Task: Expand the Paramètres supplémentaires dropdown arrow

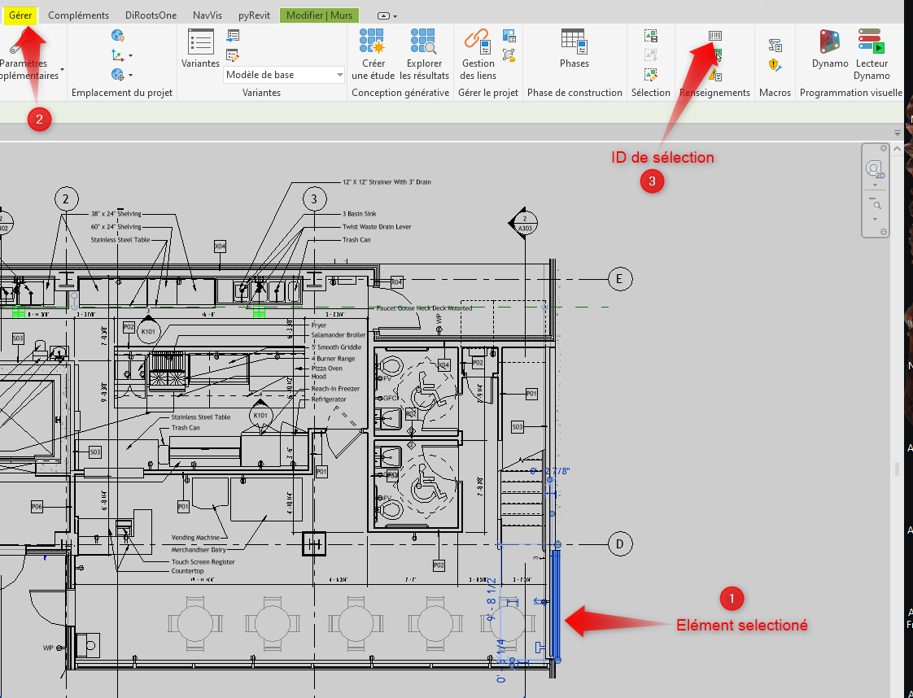Action: tap(62, 70)
